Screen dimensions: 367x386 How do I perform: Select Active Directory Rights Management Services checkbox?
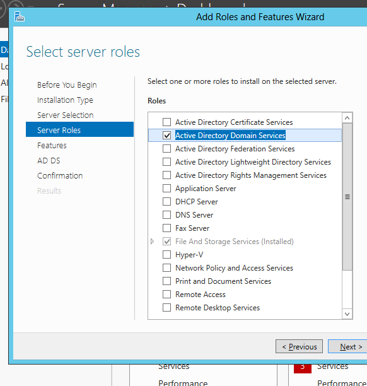click(166, 175)
